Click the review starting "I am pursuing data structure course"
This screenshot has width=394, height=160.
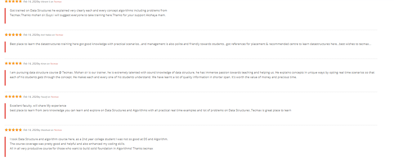(192, 75)
